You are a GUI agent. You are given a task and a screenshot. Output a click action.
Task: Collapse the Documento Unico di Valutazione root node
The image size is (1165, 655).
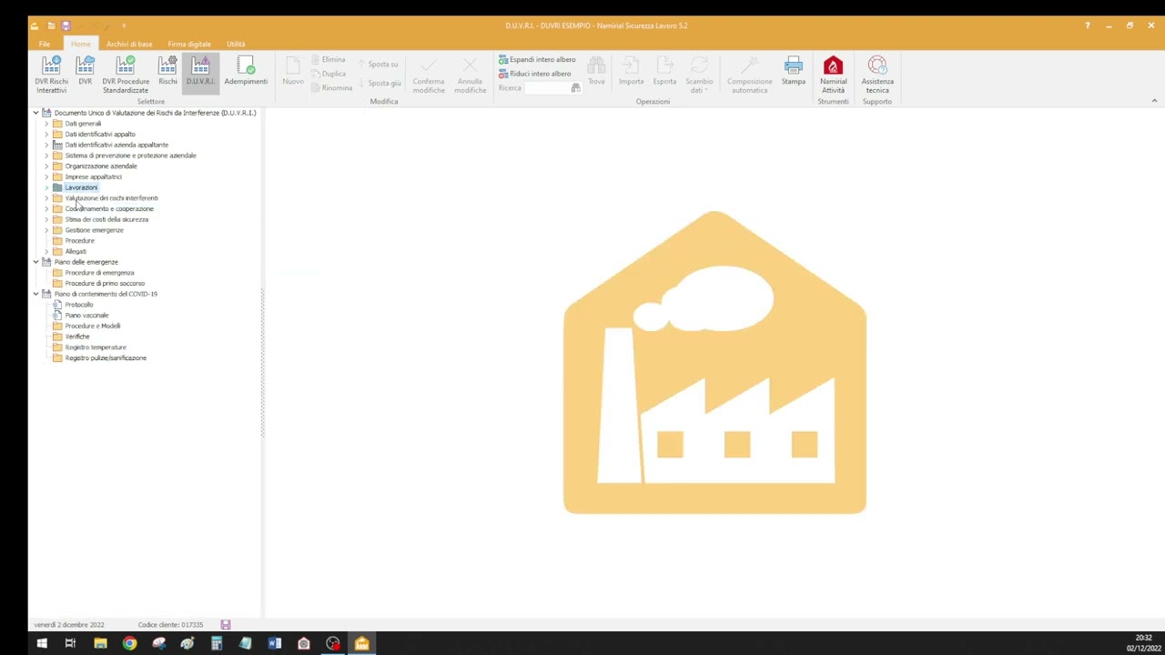click(35, 113)
